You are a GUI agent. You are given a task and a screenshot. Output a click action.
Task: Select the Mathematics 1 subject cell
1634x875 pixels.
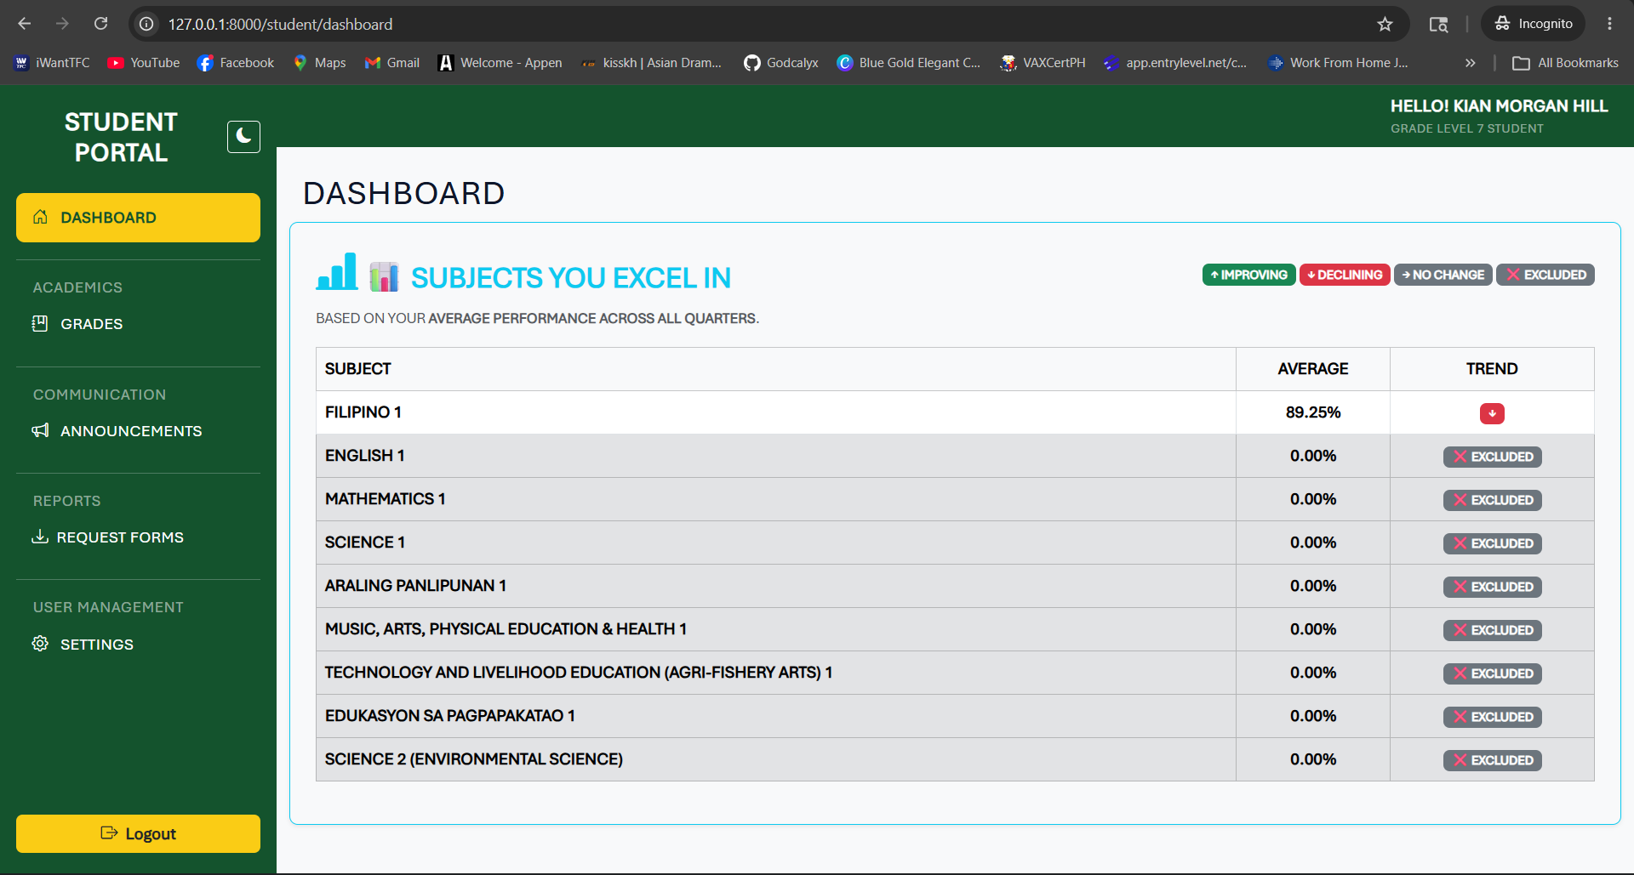pyautogui.click(x=775, y=499)
